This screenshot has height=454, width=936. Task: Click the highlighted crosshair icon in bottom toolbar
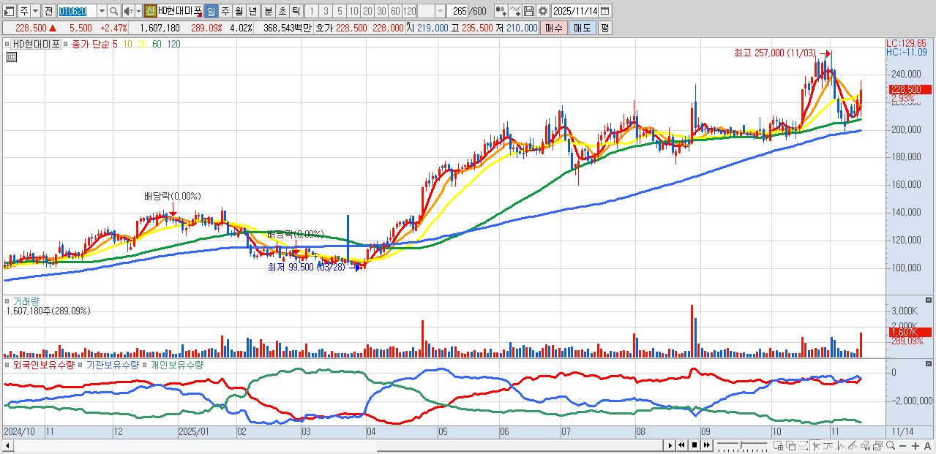(x=816, y=445)
